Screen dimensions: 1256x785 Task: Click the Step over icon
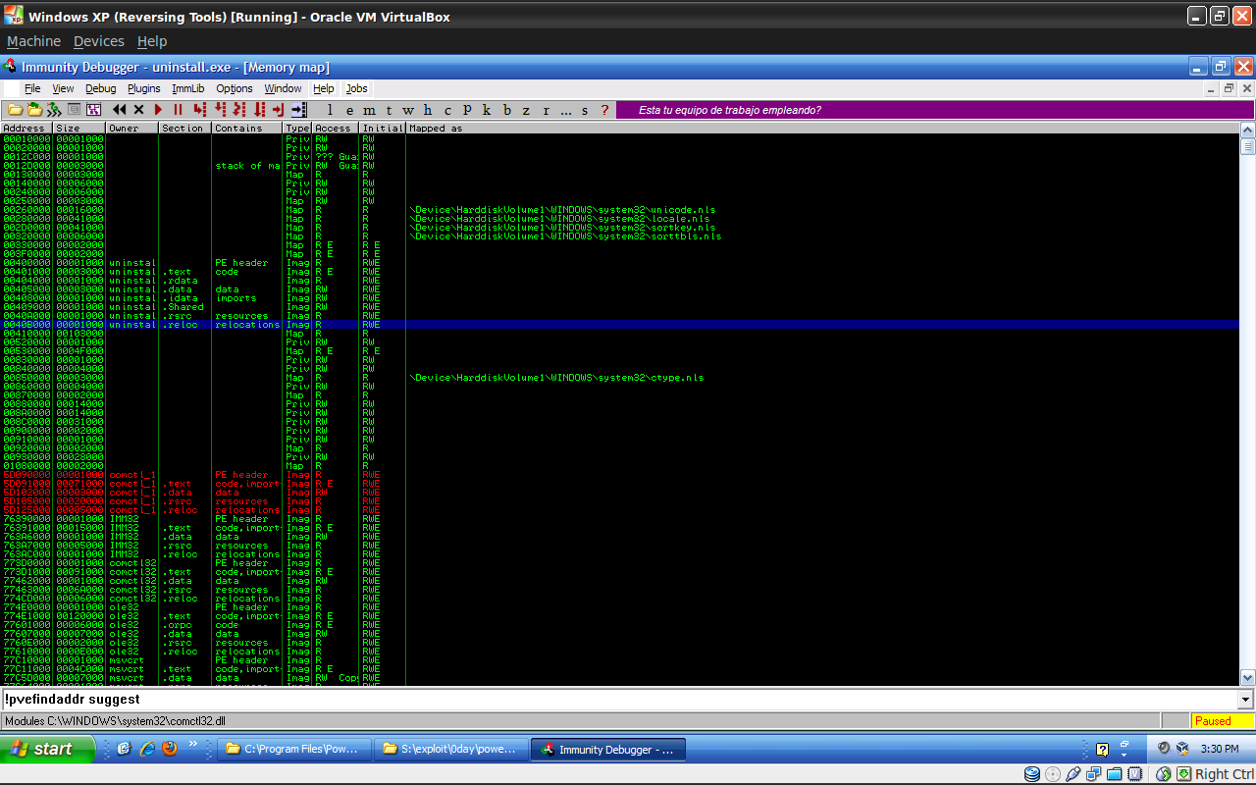tap(221, 110)
